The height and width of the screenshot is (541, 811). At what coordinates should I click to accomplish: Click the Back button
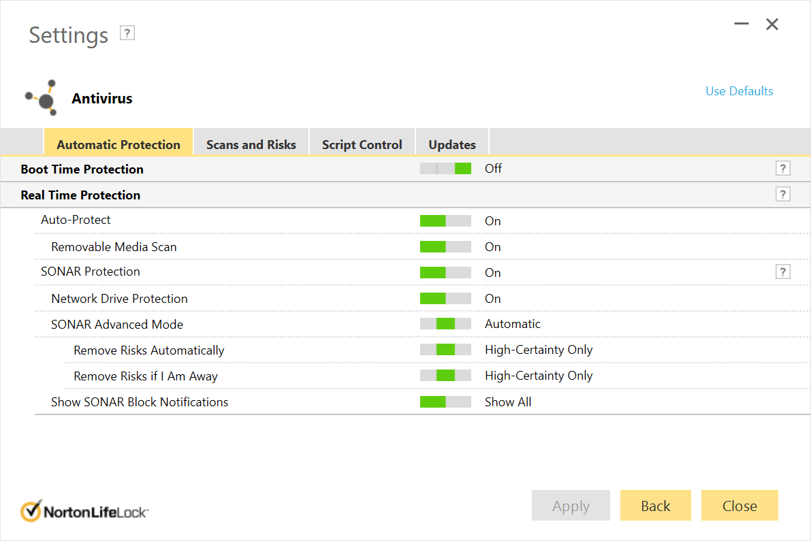(x=655, y=506)
